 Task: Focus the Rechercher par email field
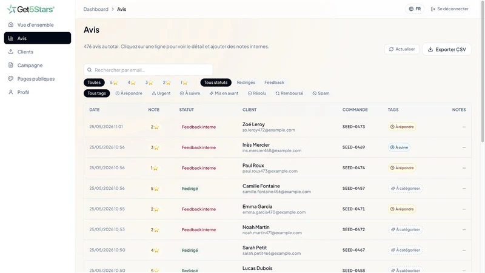point(148,70)
